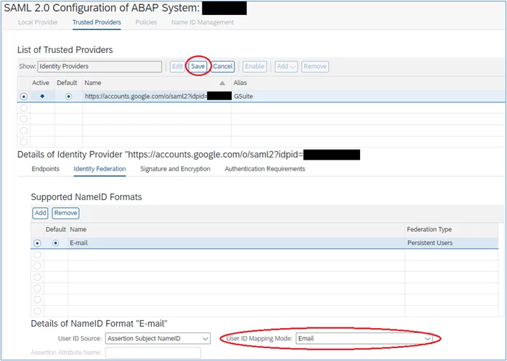Open Signature and Encryption sub-tab

click(x=175, y=169)
